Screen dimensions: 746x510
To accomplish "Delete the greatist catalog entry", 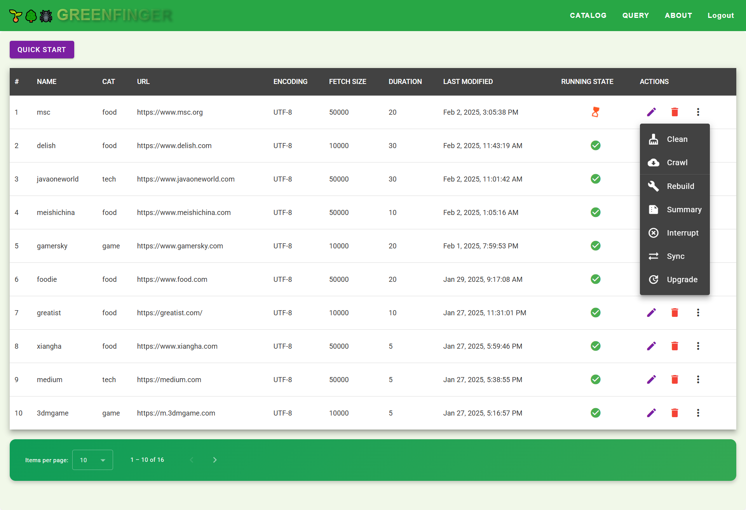I will tap(675, 313).
